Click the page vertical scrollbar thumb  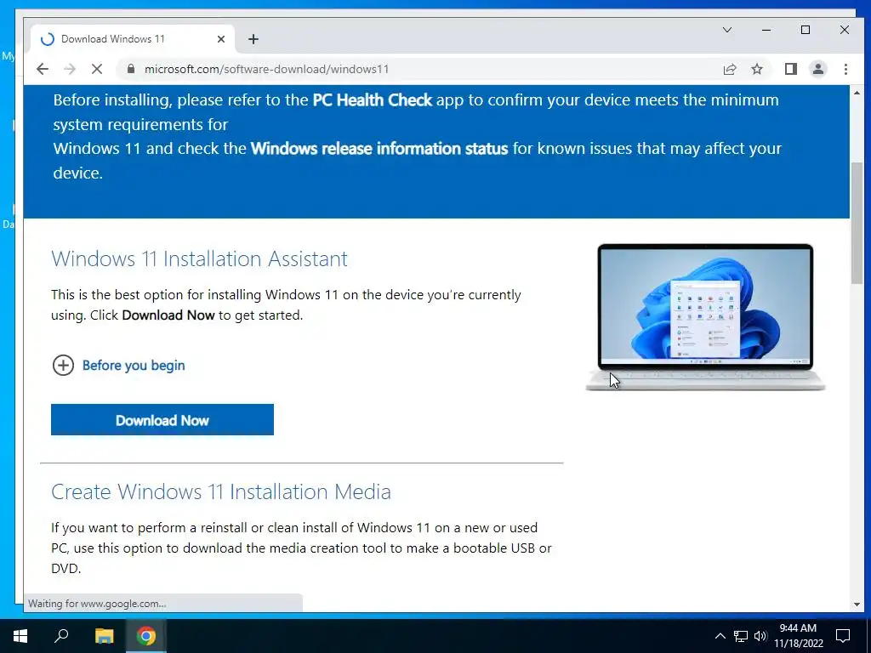click(857, 222)
